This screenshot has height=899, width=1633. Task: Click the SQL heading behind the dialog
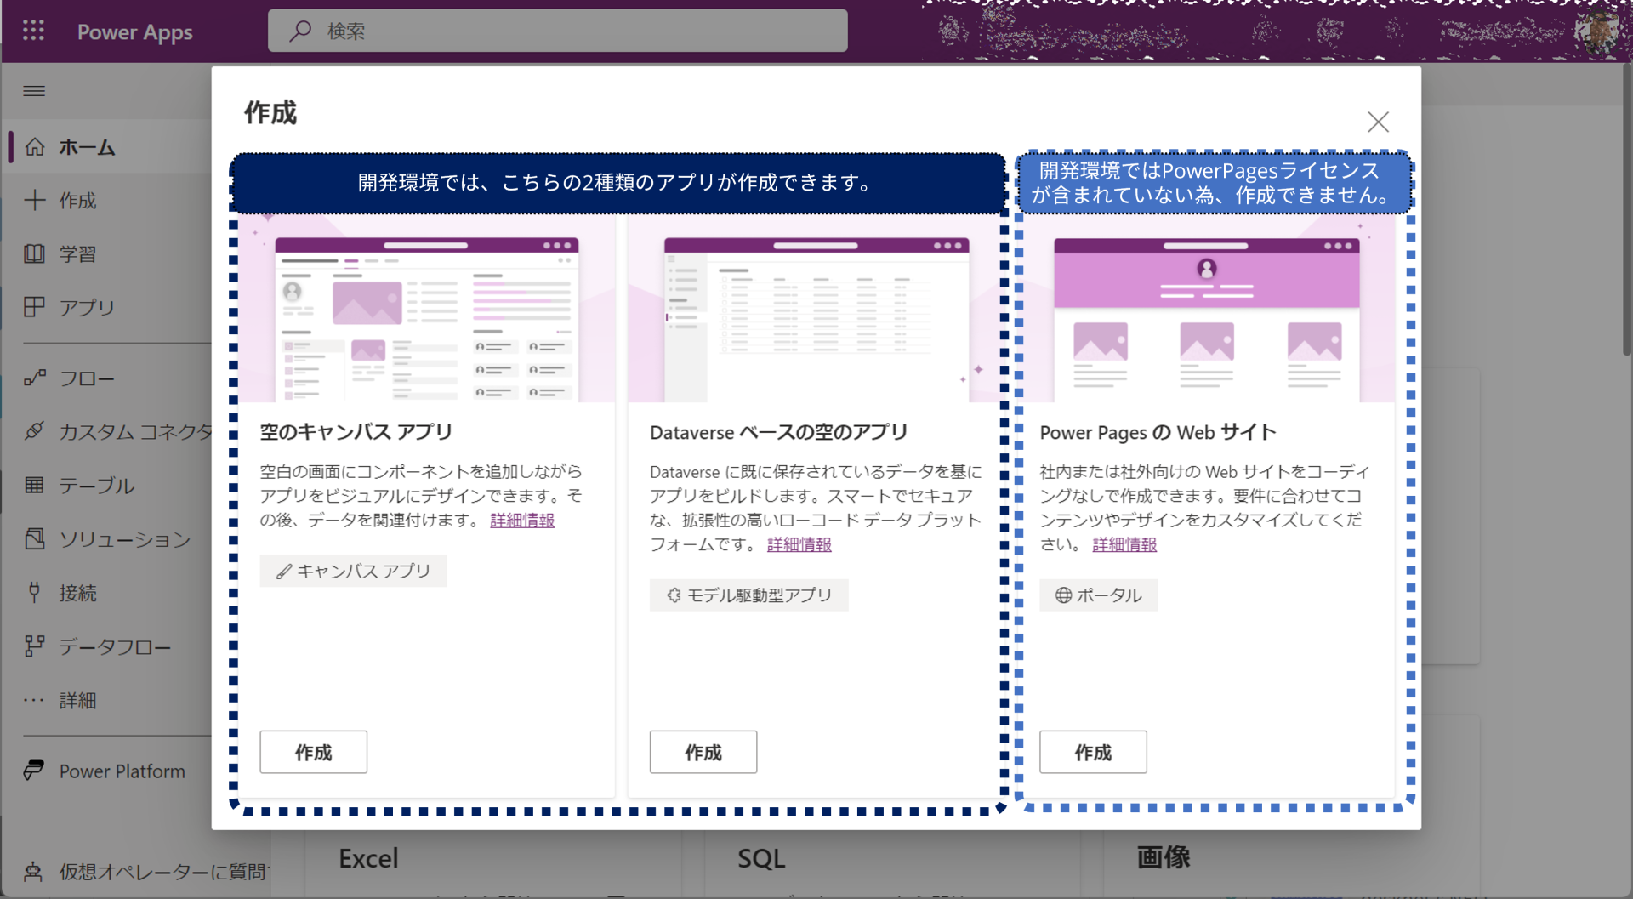tap(761, 858)
